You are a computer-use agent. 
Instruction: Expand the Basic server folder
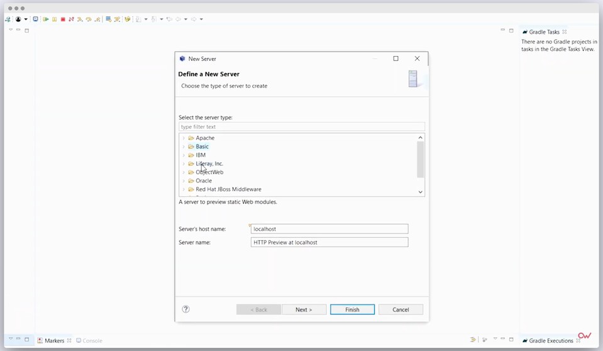point(184,147)
